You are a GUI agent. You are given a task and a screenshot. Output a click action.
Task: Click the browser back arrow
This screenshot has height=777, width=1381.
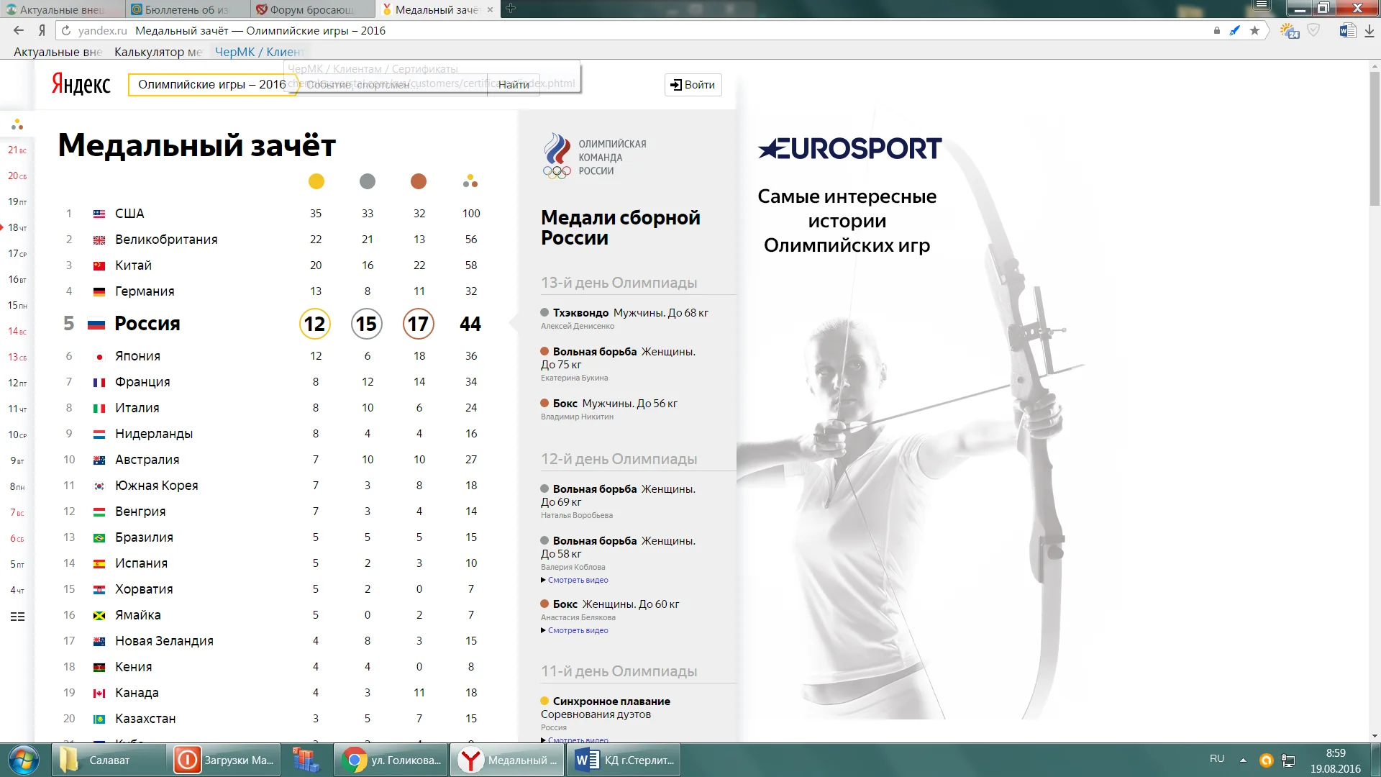click(19, 30)
